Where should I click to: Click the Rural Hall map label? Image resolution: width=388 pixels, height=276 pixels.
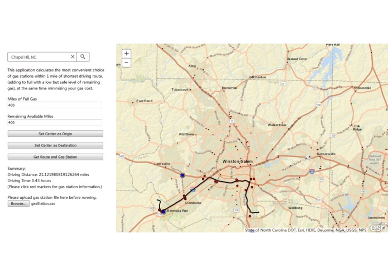(x=229, y=88)
